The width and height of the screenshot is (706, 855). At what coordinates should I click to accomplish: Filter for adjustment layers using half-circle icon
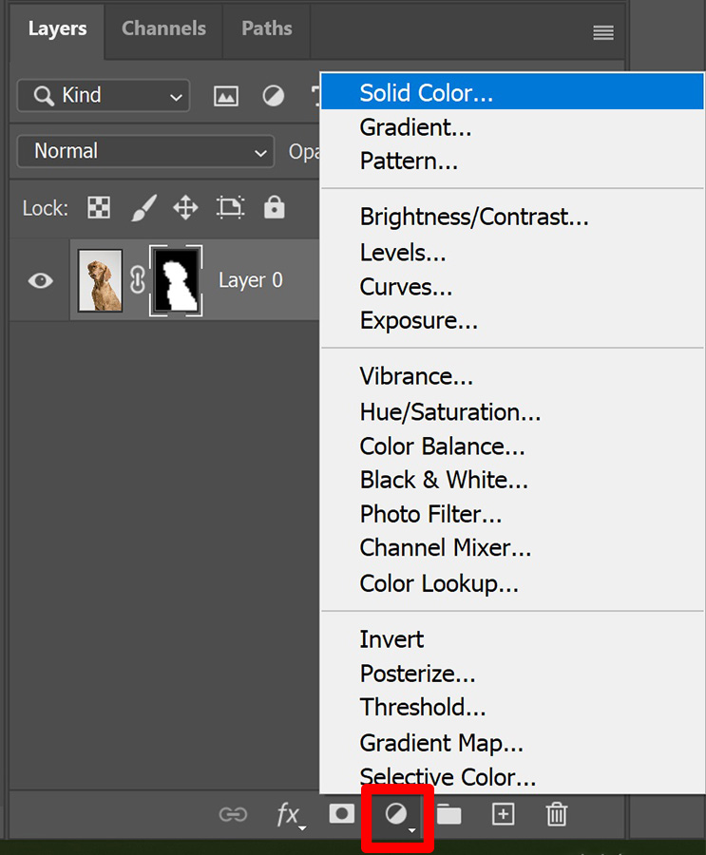(x=274, y=96)
